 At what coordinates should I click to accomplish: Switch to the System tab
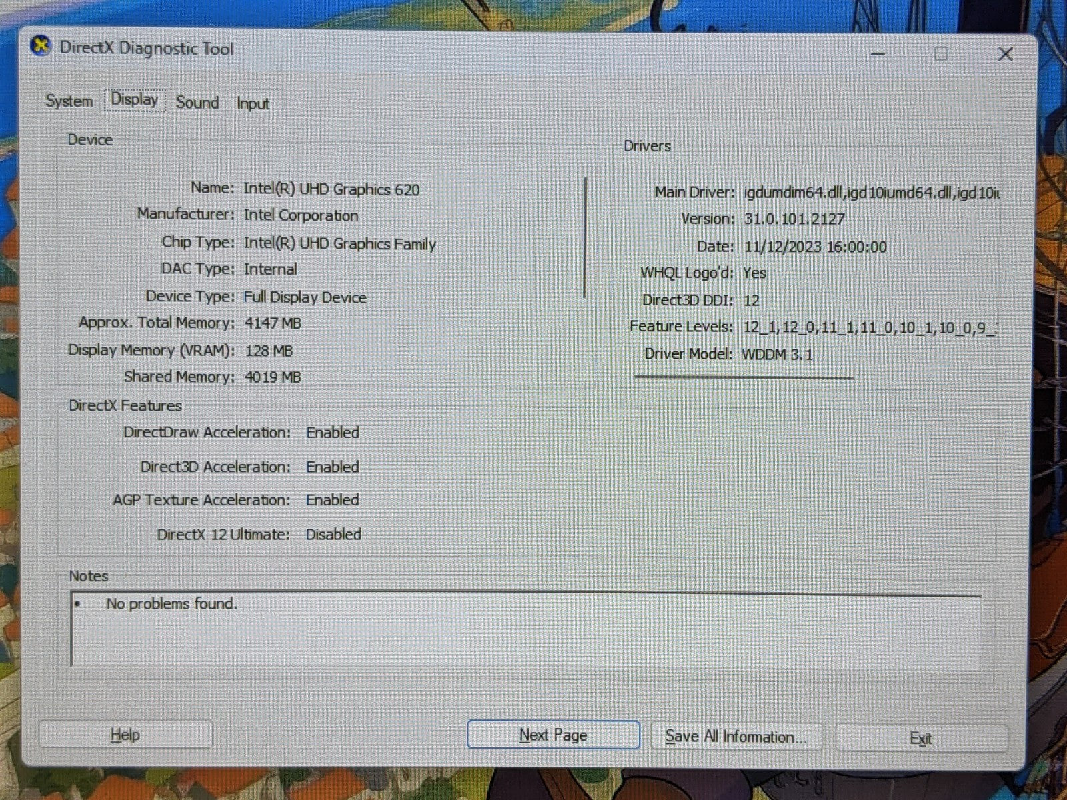click(x=69, y=101)
